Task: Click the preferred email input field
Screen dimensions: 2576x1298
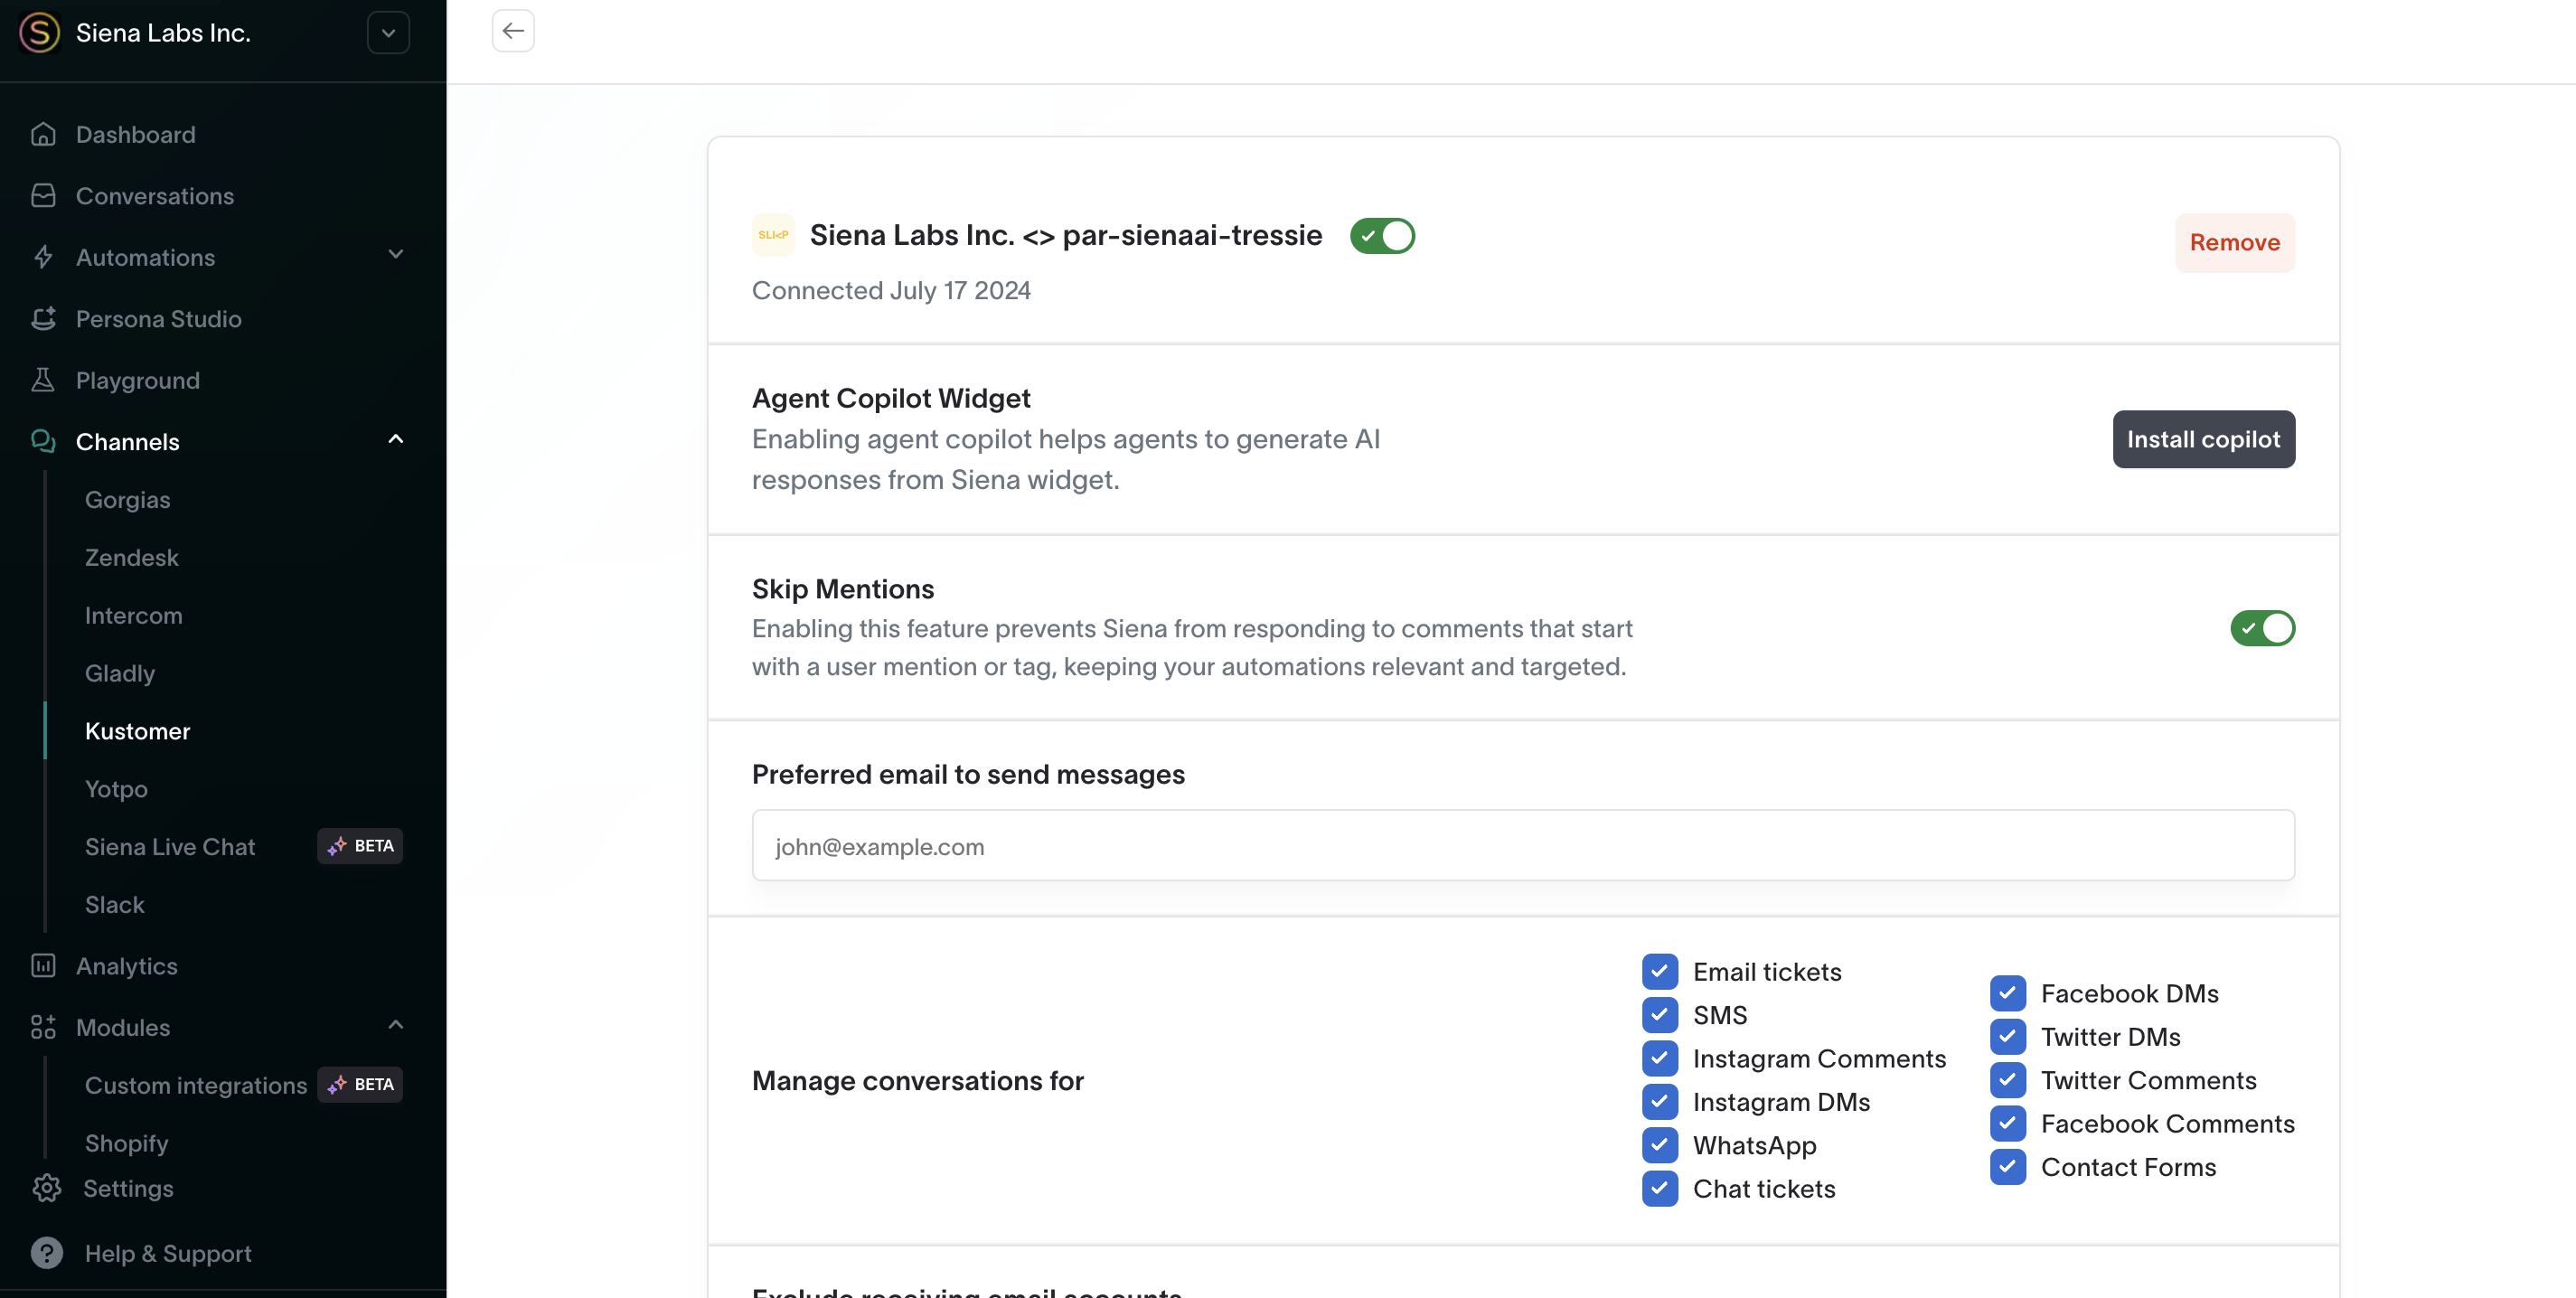Action: pos(1523,846)
